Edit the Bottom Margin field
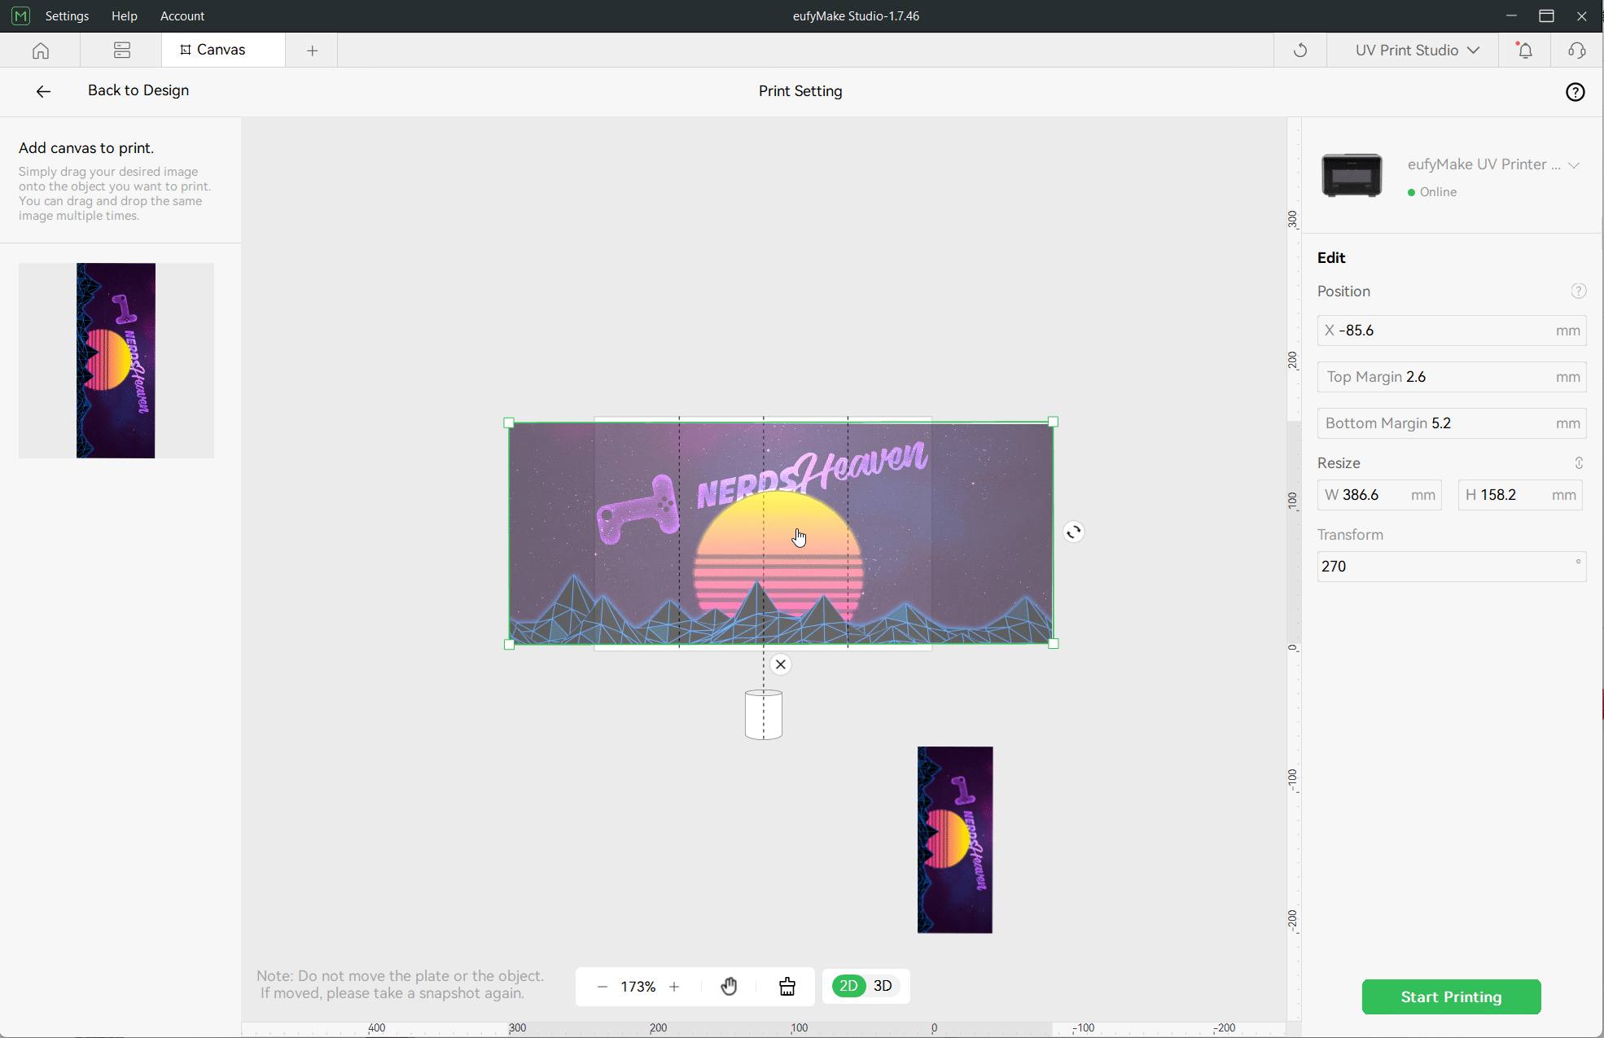This screenshot has width=1604, height=1038. pyautogui.click(x=1451, y=423)
